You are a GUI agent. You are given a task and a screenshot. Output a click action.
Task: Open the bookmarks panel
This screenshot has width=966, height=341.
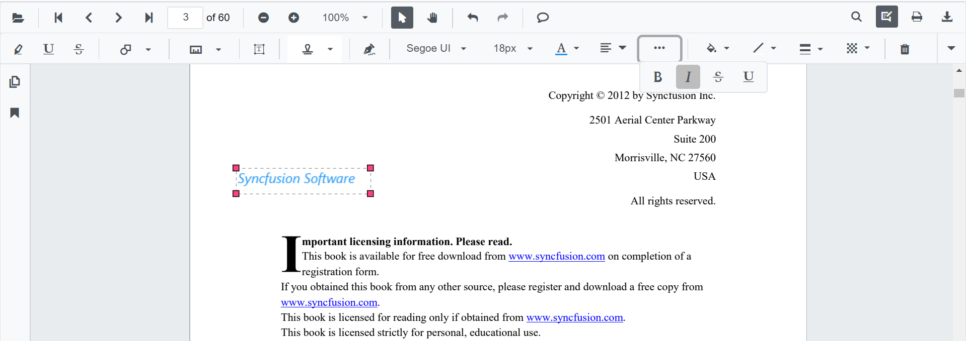coord(15,112)
